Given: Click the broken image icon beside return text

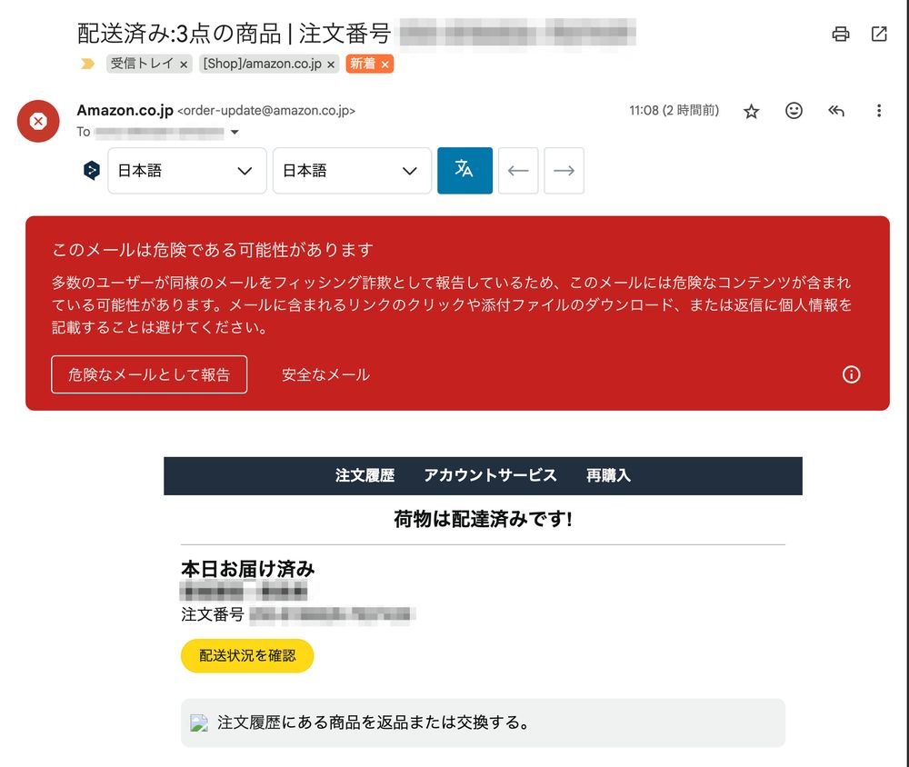Looking at the screenshot, I should (199, 723).
